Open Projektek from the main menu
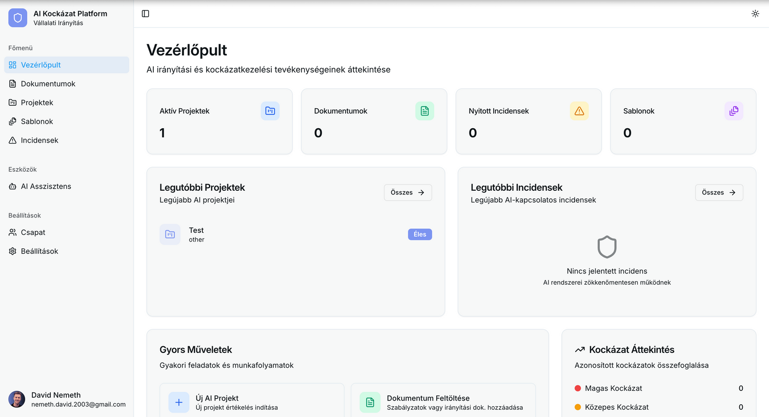 (x=37, y=103)
